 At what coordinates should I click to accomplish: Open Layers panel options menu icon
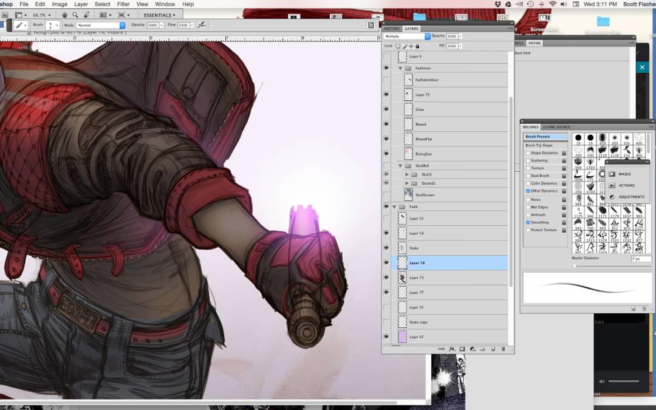[x=510, y=29]
